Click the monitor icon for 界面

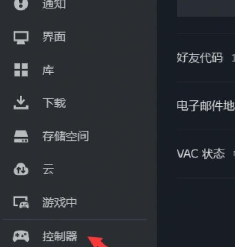point(21,38)
